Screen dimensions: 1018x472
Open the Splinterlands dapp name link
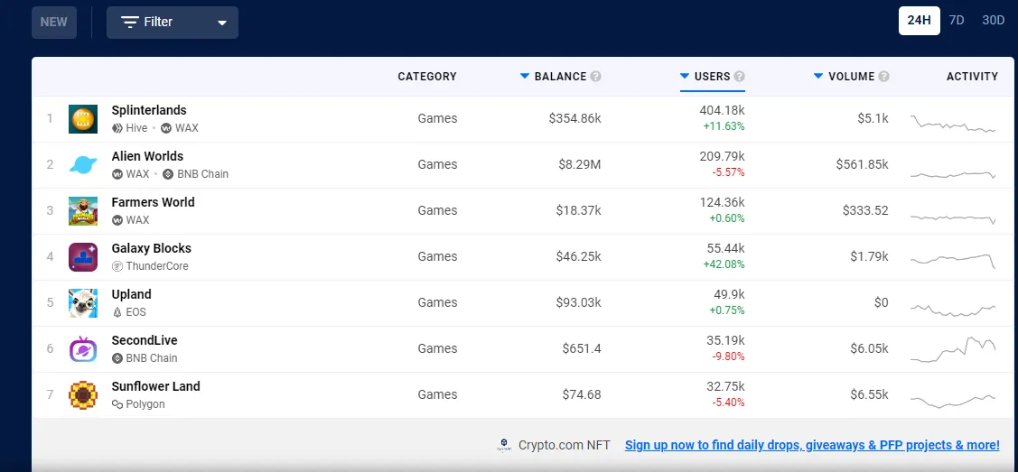coord(149,110)
